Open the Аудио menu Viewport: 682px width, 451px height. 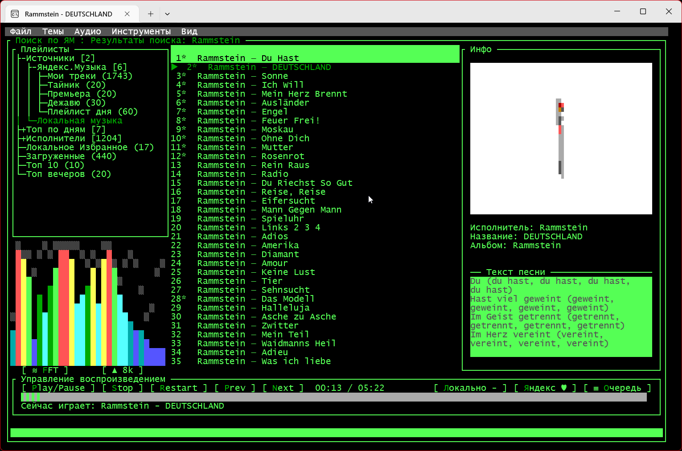[88, 32]
